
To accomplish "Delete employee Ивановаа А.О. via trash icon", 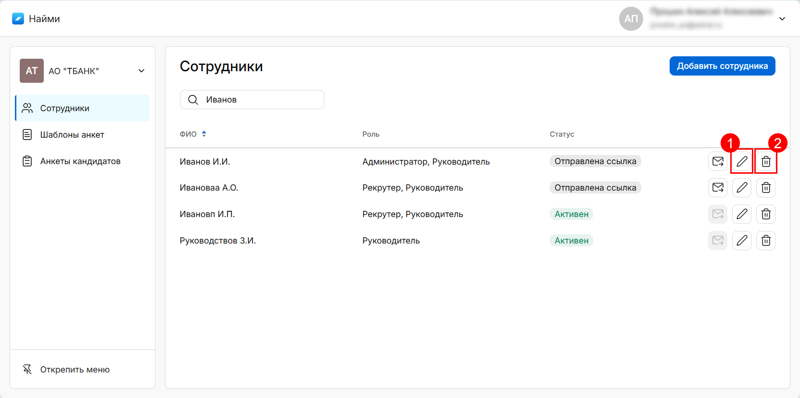I will coord(766,188).
